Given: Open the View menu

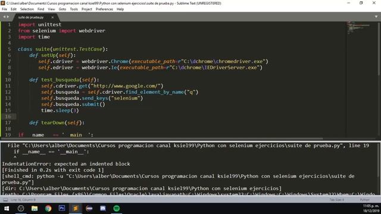Looking at the screenshot, I should [51, 10].
